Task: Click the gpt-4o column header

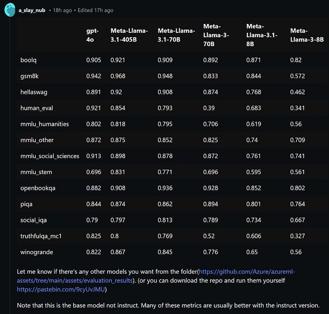Action: [92, 35]
